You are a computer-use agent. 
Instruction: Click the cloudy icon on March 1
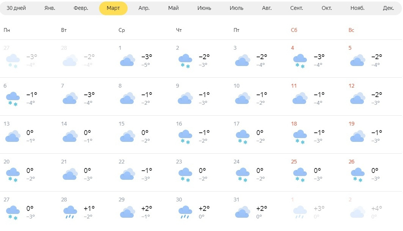coord(128,60)
